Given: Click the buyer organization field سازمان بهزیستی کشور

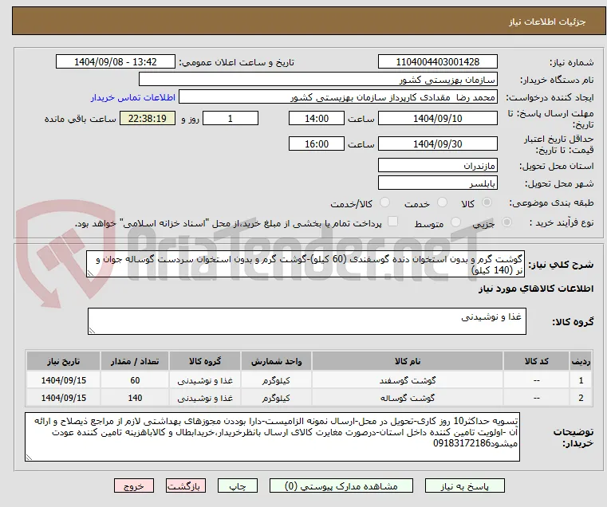Looking at the screenshot, I should pos(317,80).
